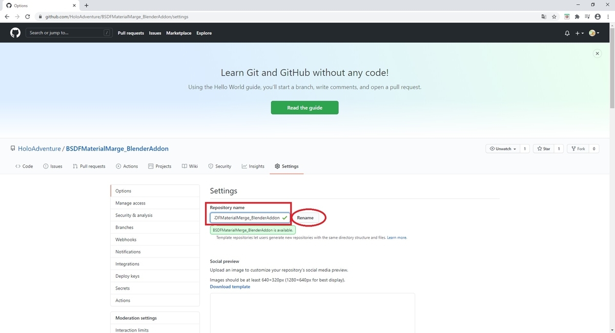This screenshot has width=615, height=333.
Task: Click the Repository name input field
Action: pyautogui.click(x=250, y=218)
